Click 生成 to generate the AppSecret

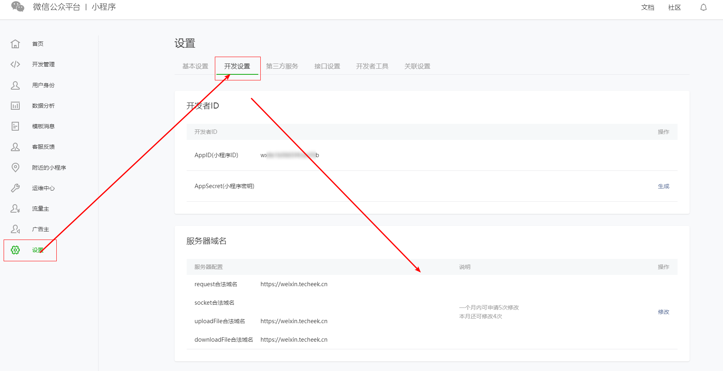pyautogui.click(x=663, y=186)
